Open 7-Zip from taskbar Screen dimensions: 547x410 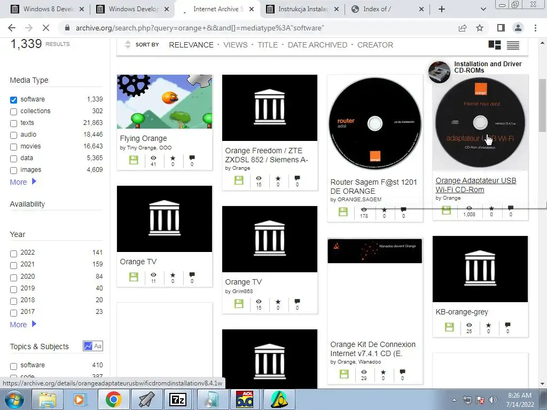point(178,399)
